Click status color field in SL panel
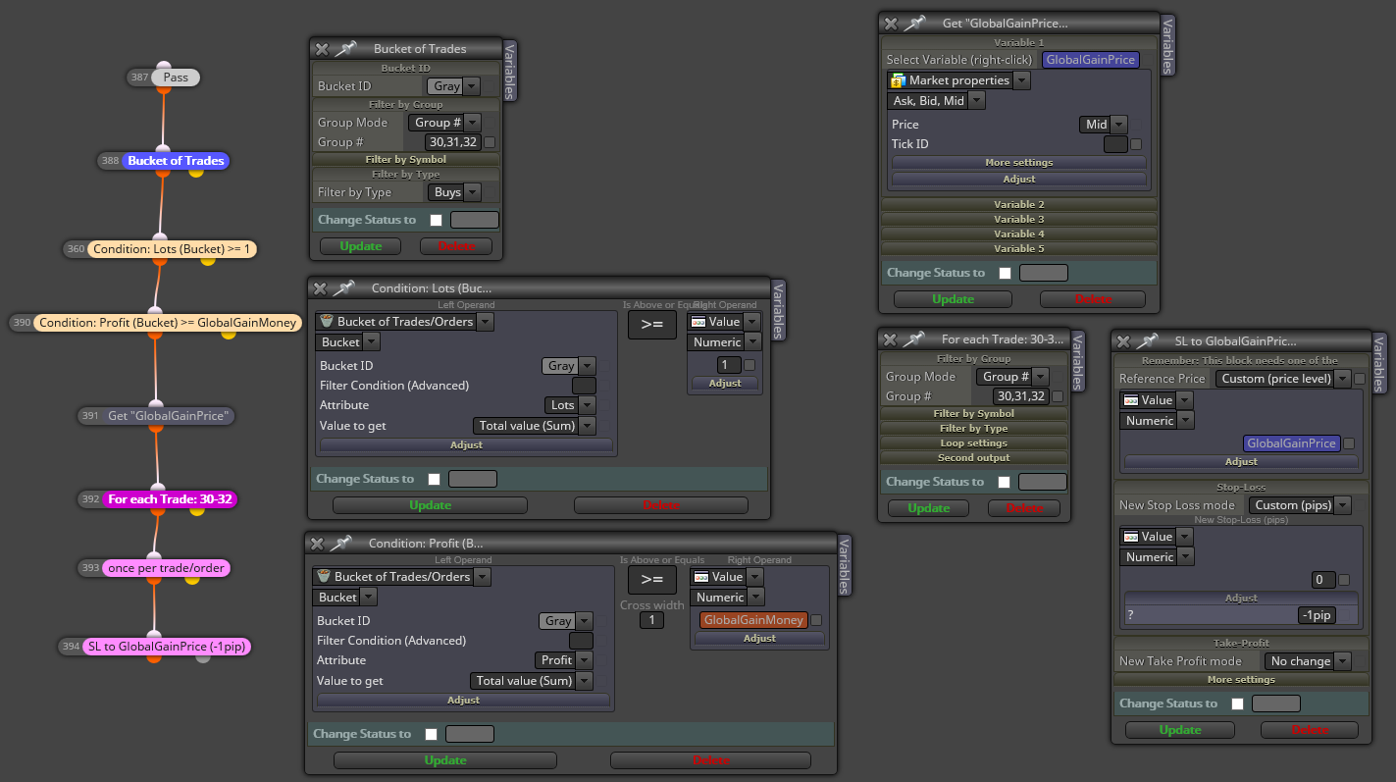Viewport: 1396px width, 782px height. [x=1276, y=704]
